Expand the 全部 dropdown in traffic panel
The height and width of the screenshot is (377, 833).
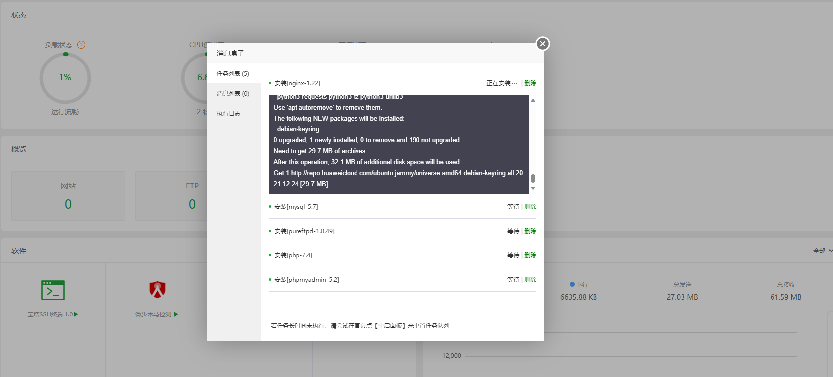click(x=822, y=251)
